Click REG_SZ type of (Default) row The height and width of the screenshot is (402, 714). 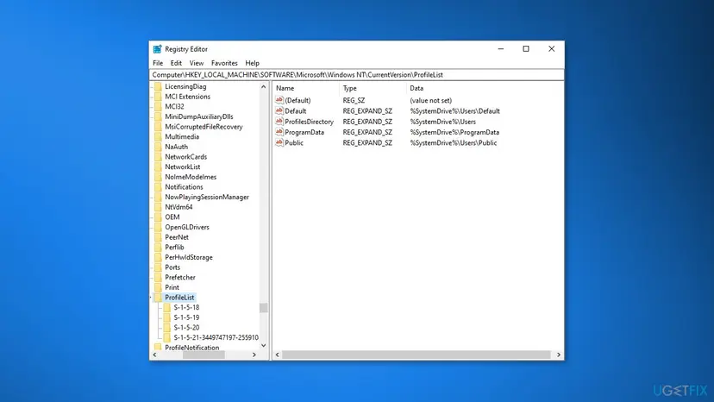tap(354, 100)
